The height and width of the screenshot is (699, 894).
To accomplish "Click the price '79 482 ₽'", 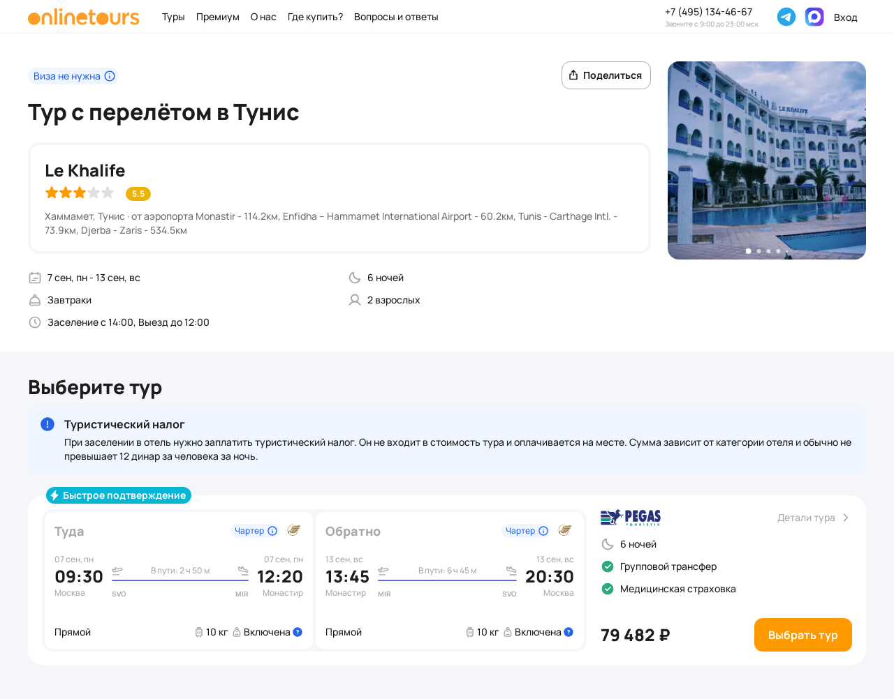I will point(636,635).
